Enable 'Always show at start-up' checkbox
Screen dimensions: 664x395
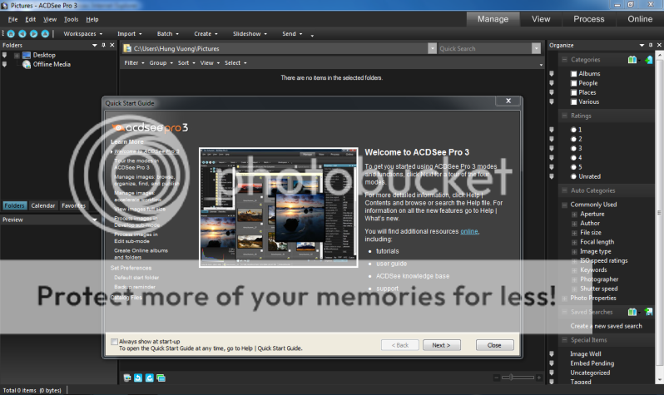[x=114, y=341]
